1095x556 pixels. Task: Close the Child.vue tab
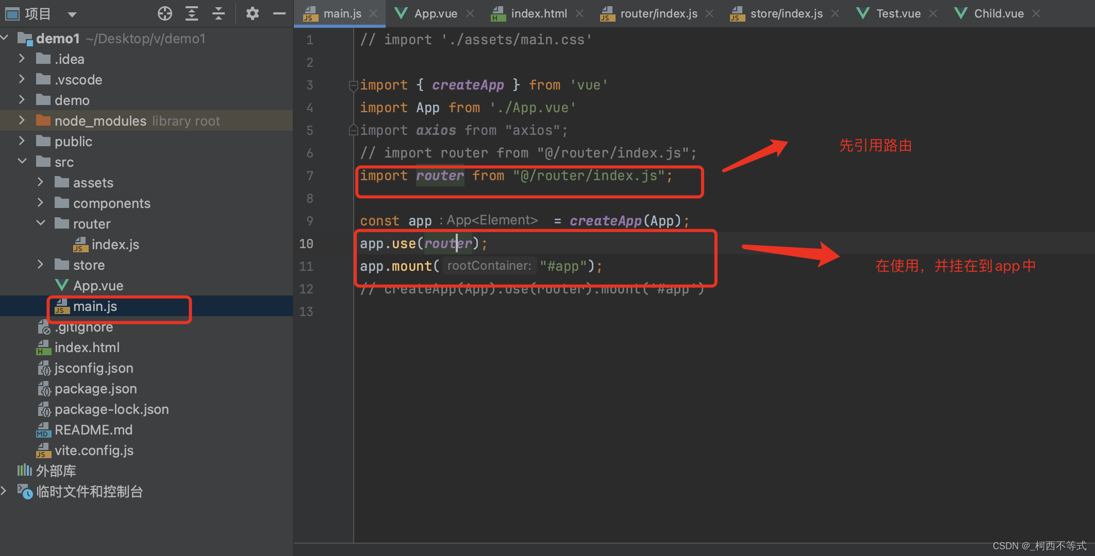1036,14
